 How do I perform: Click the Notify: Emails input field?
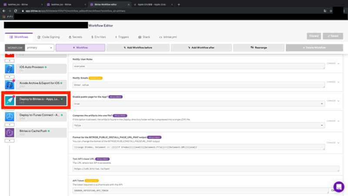tap(199, 85)
